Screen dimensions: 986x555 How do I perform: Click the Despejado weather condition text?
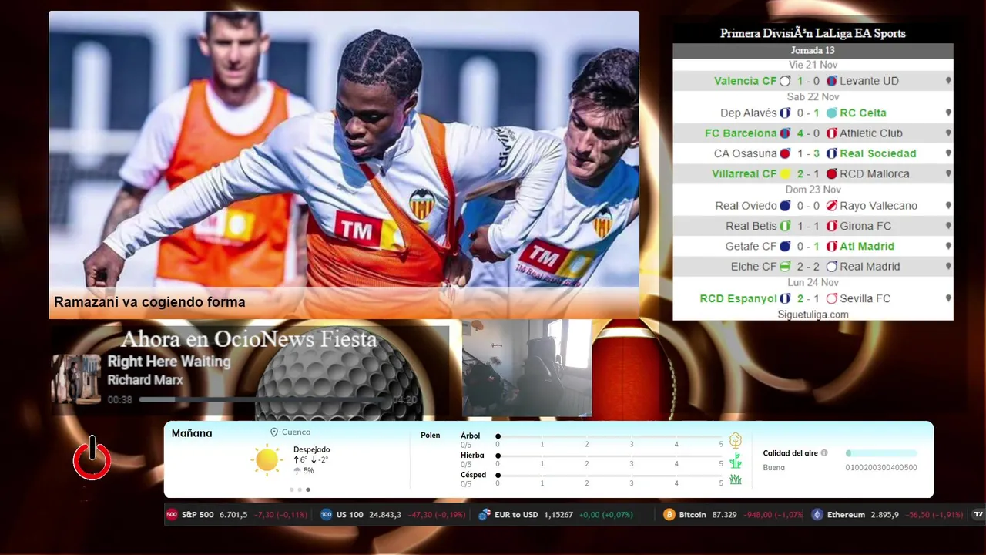point(311,449)
